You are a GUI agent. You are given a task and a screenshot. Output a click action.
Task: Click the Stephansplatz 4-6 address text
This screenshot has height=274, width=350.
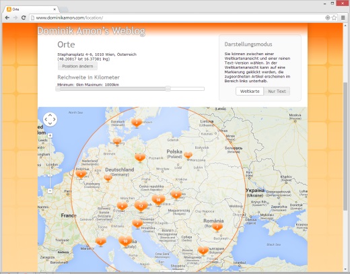tap(97, 55)
